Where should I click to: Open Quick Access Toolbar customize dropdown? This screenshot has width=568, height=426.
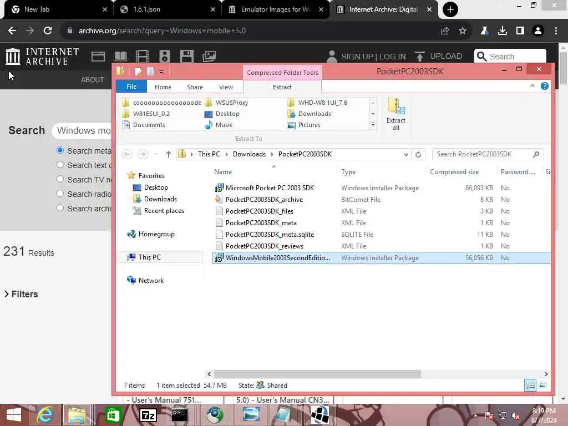[161, 72]
